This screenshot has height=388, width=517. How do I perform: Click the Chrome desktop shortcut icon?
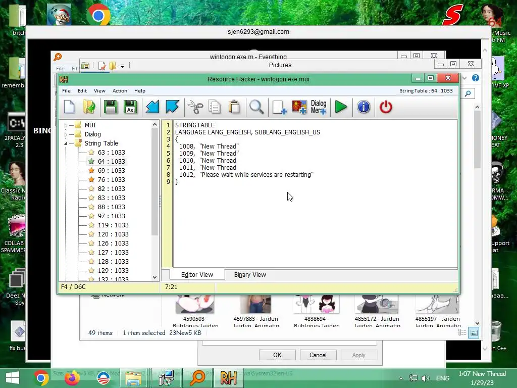click(98, 16)
